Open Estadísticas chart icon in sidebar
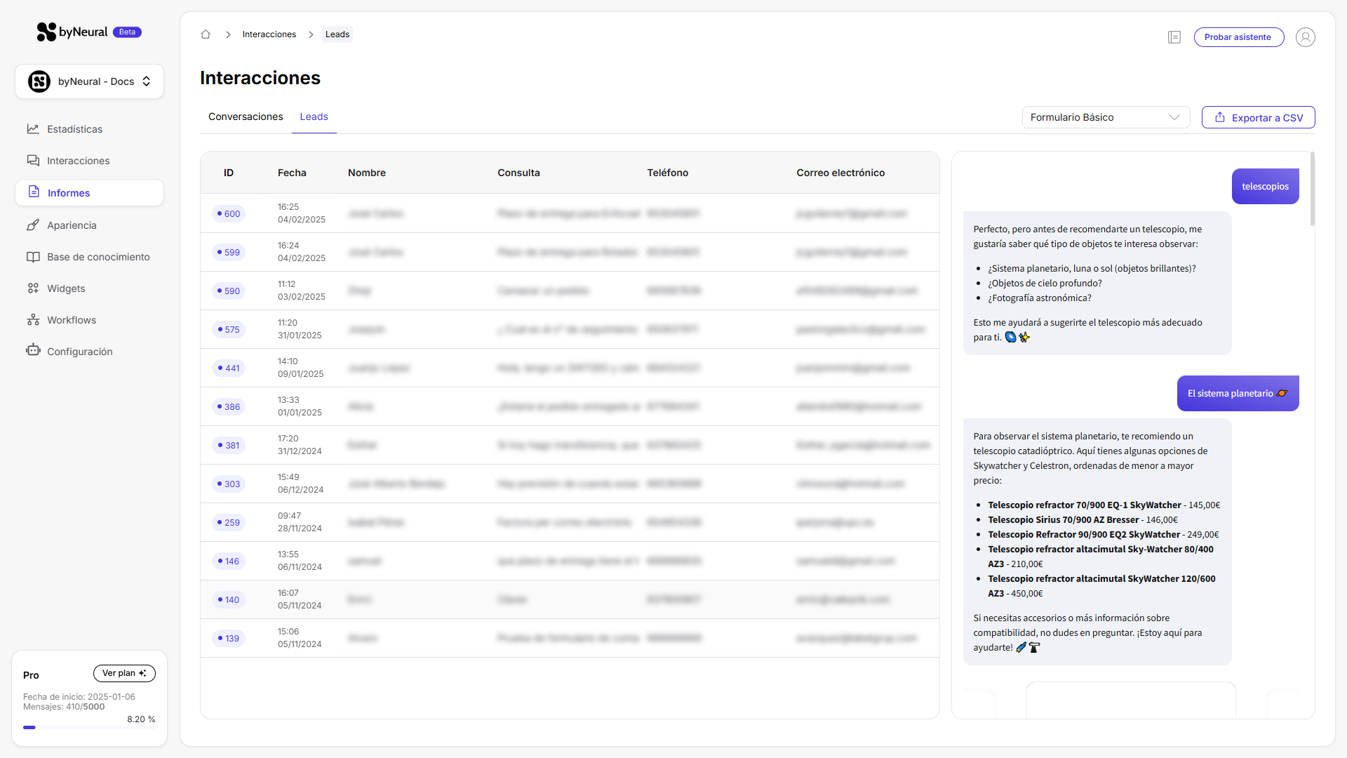The image size is (1347, 758). click(33, 129)
